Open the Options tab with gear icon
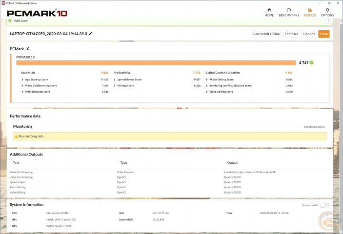 tap(327, 13)
